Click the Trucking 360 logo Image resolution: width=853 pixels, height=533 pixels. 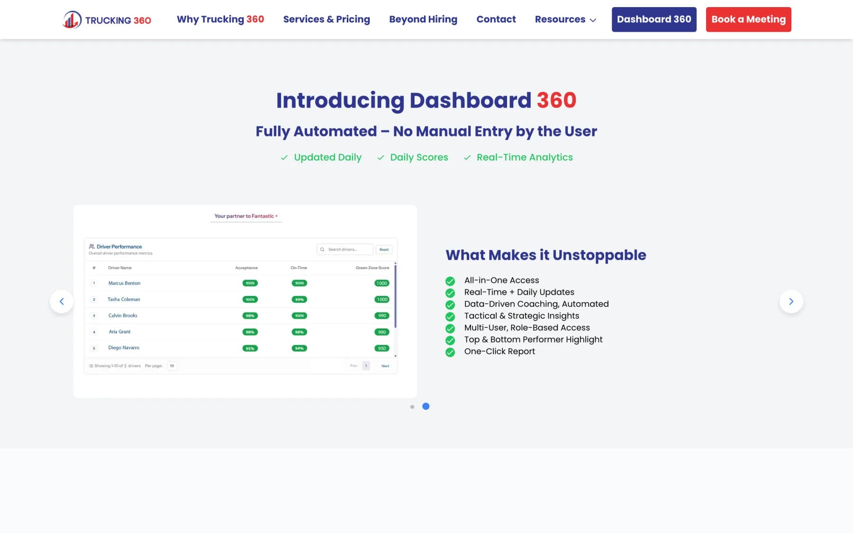pyautogui.click(x=107, y=20)
